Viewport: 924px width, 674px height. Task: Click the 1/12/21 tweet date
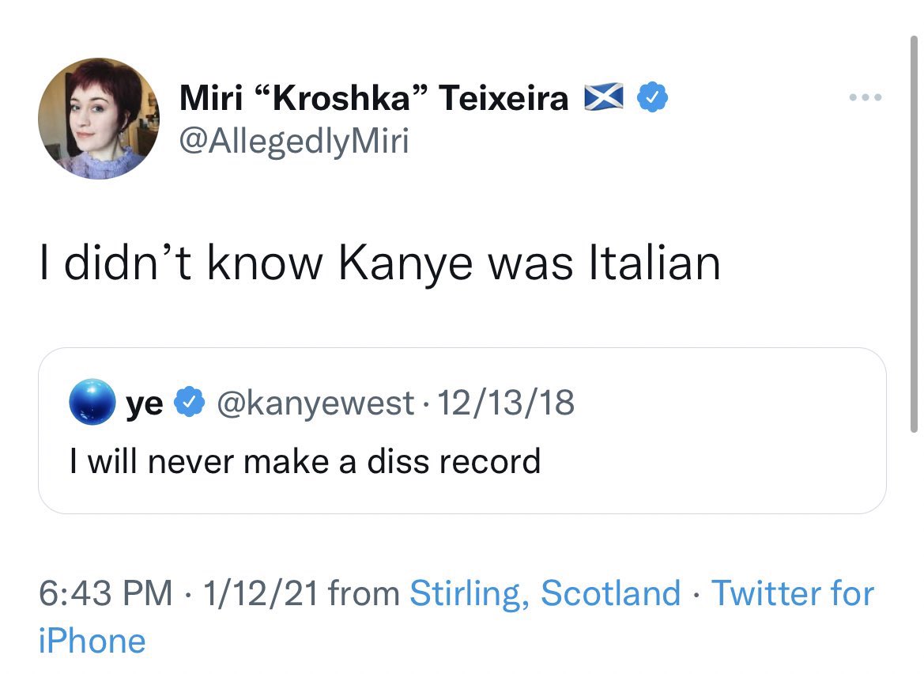pyautogui.click(x=261, y=593)
